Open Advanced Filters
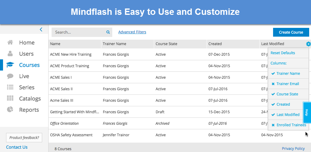This screenshot has width=311, height=152. (x=132, y=32)
